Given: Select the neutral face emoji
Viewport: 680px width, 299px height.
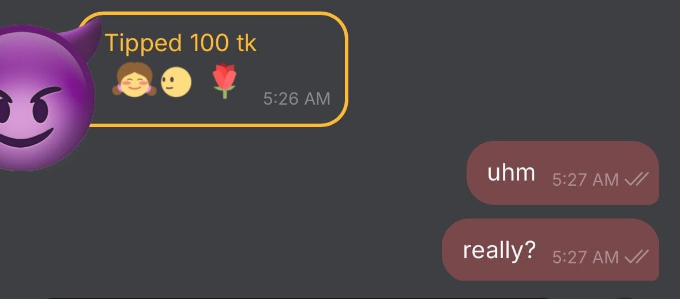Looking at the screenshot, I should (176, 83).
